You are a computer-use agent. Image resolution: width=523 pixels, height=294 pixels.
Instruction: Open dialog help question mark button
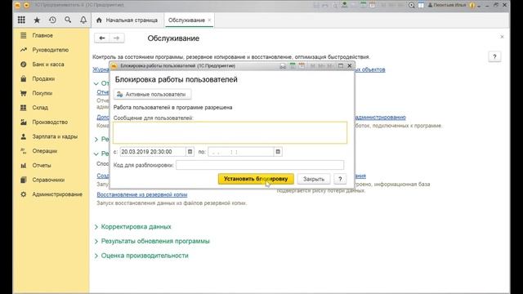point(340,179)
